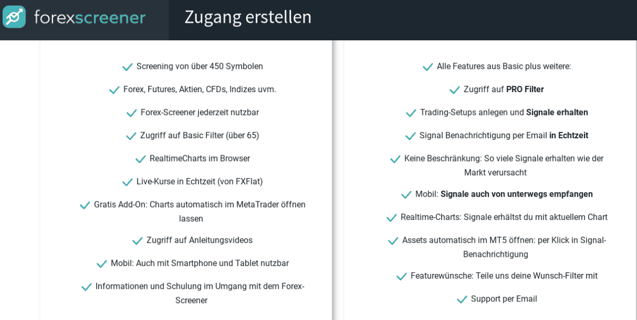Toggle the check for 'Zugriff auf Basic Filter'
This screenshot has height=320, width=637.
pos(131,135)
